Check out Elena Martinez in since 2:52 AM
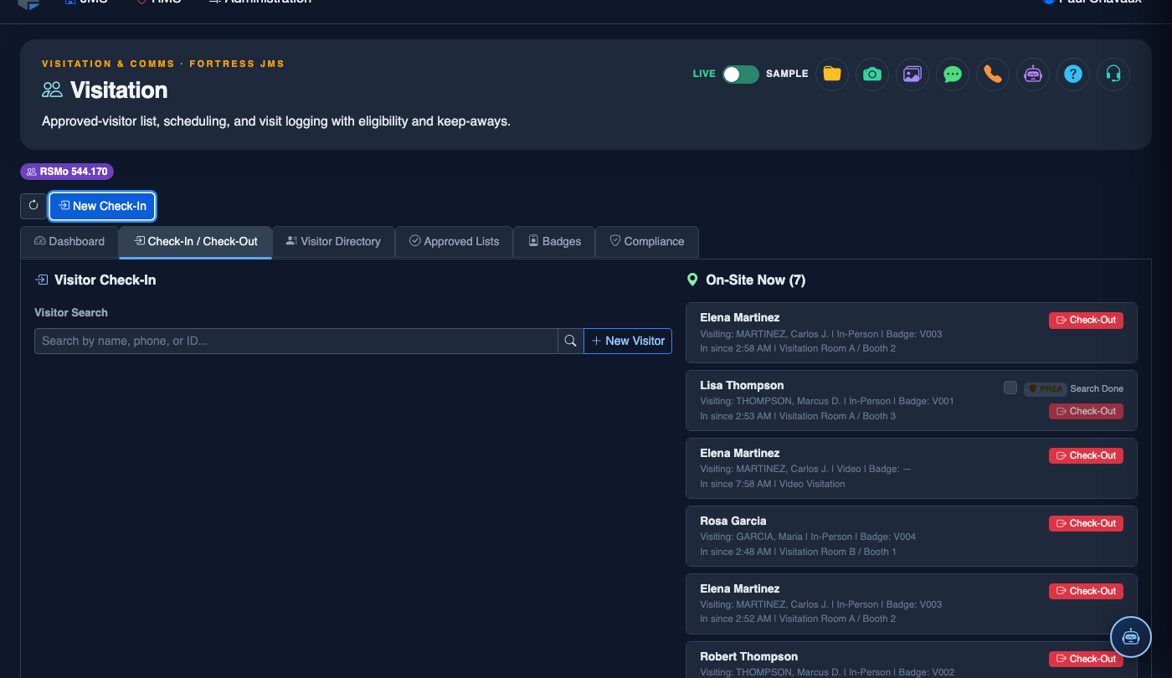Screen dimensions: 1172x678 (x=1086, y=591)
